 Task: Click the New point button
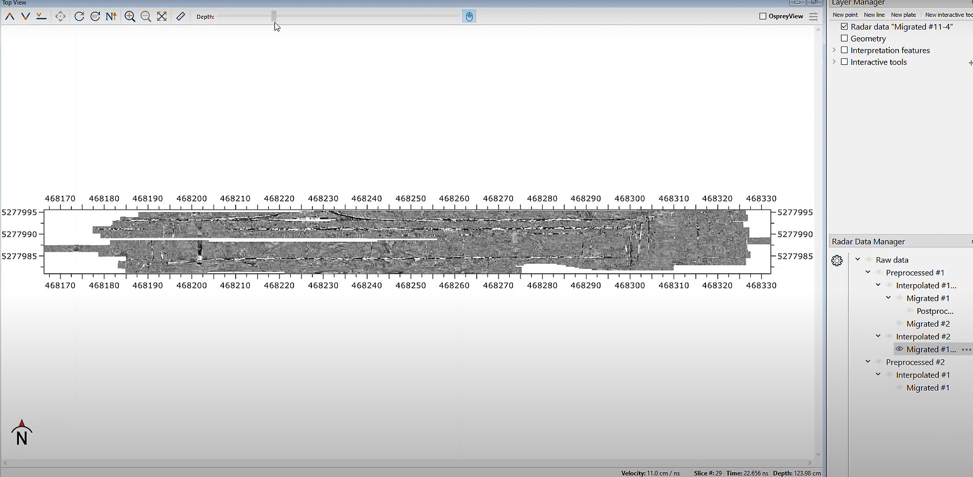coord(845,15)
